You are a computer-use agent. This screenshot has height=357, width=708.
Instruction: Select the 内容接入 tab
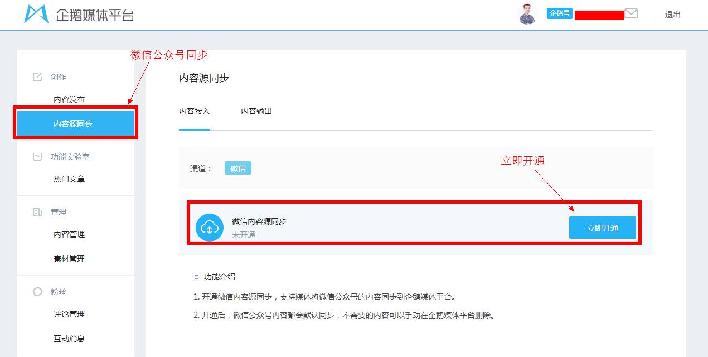click(194, 111)
